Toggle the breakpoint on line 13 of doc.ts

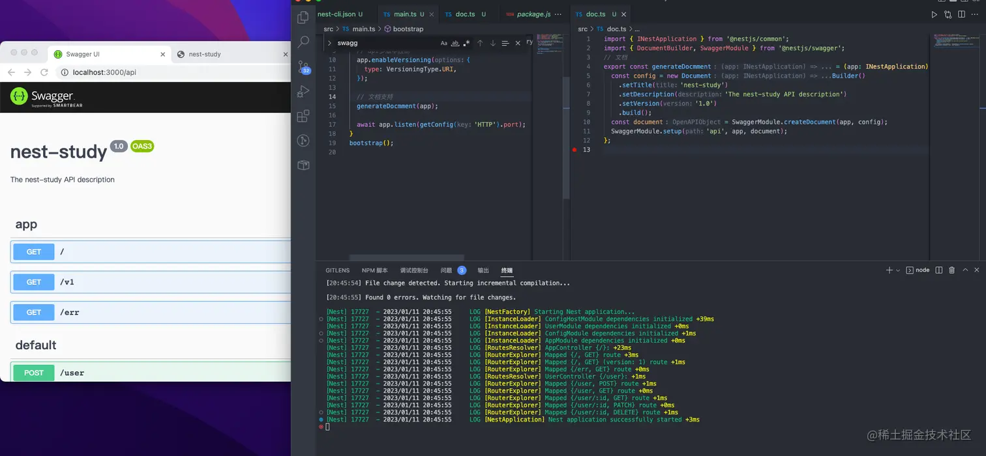click(x=575, y=150)
